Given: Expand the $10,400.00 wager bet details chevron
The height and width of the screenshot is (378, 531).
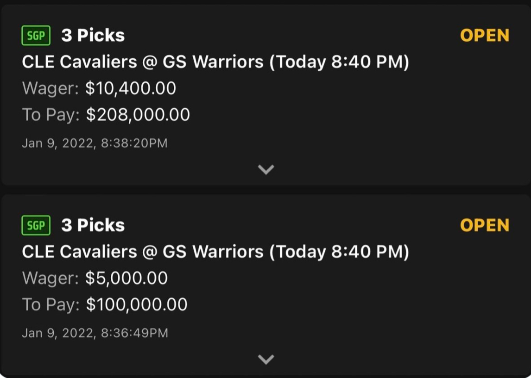Looking at the screenshot, I should (x=265, y=169).
